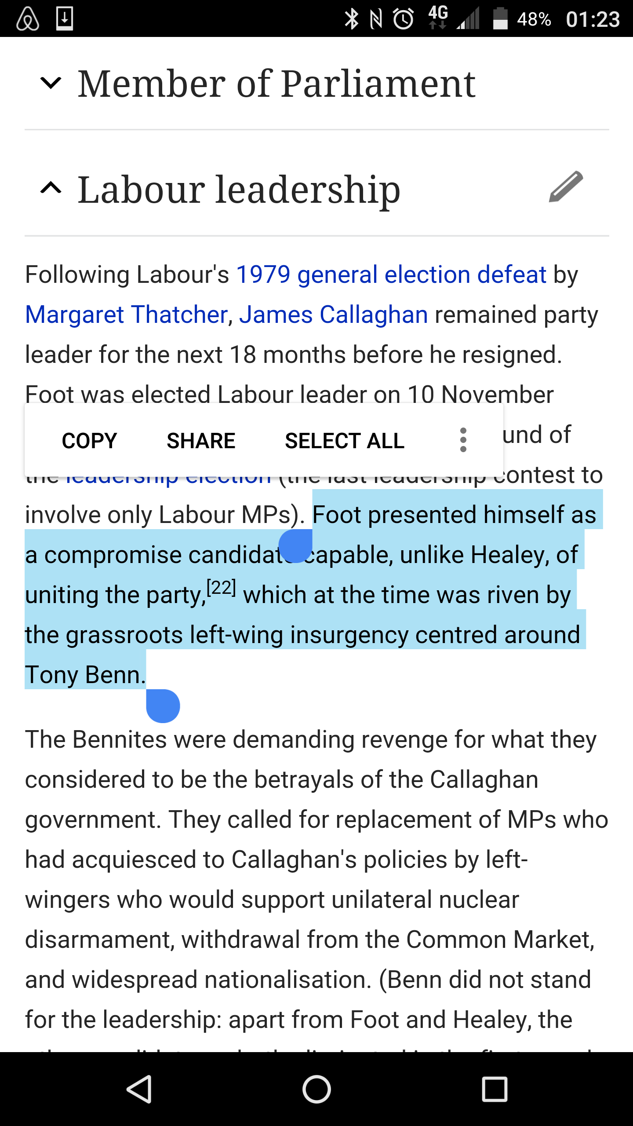Collapse the Labour leadership section

[51, 188]
